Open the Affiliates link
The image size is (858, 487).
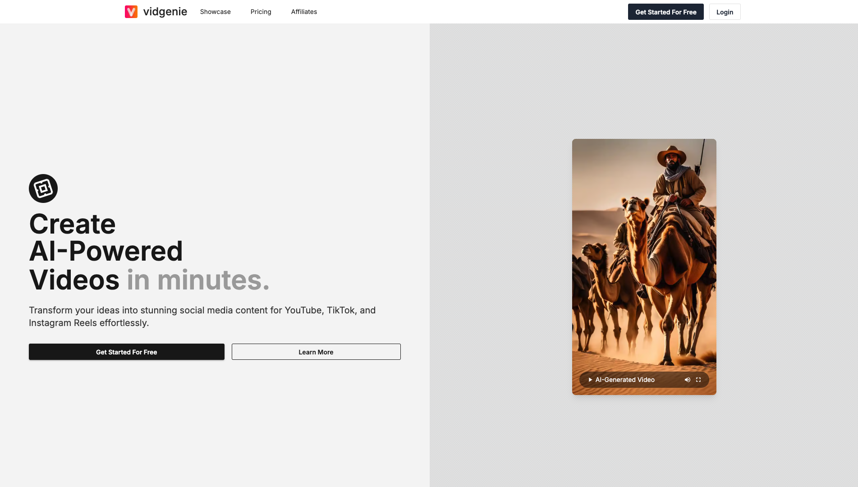[304, 12]
